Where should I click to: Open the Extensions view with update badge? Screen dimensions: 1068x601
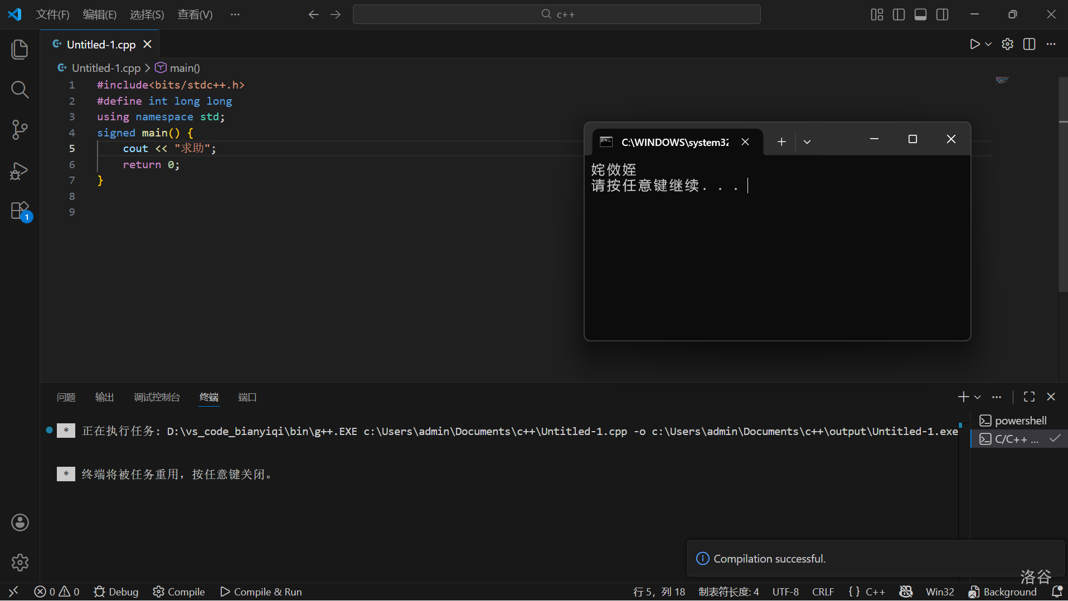(20, 211)
